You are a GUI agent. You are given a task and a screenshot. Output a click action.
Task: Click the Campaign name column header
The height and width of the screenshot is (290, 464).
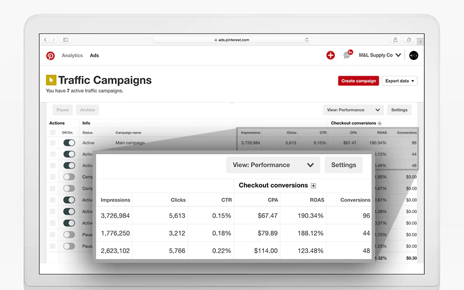[x=128, y=133]
